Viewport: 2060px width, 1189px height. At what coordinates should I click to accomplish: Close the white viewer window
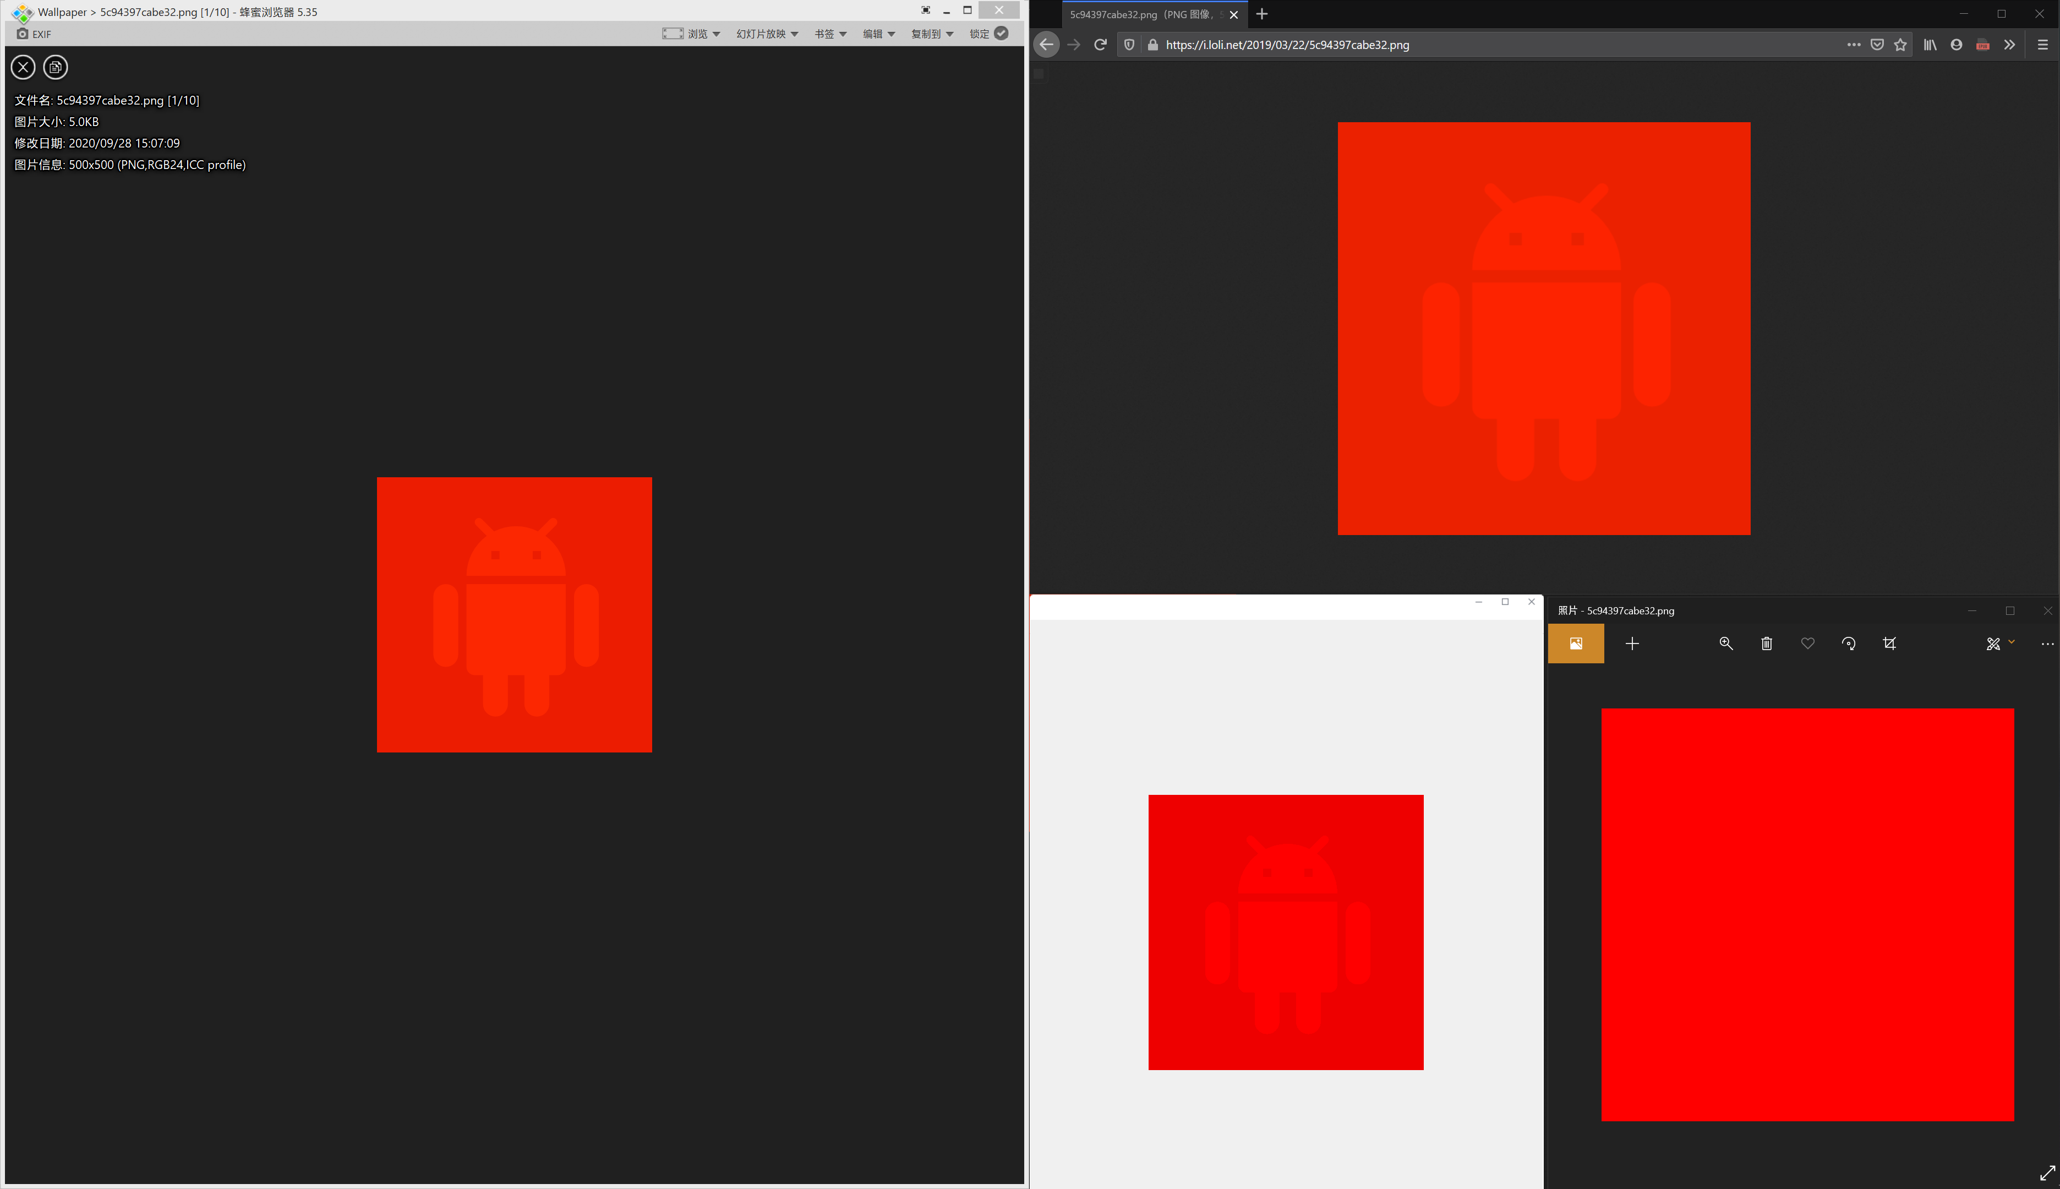[x=1531, y=602]
